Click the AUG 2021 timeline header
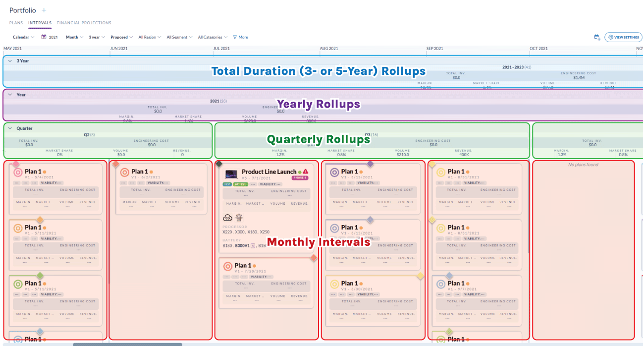Viewport: 643px width, 346px height. point(329,49)
